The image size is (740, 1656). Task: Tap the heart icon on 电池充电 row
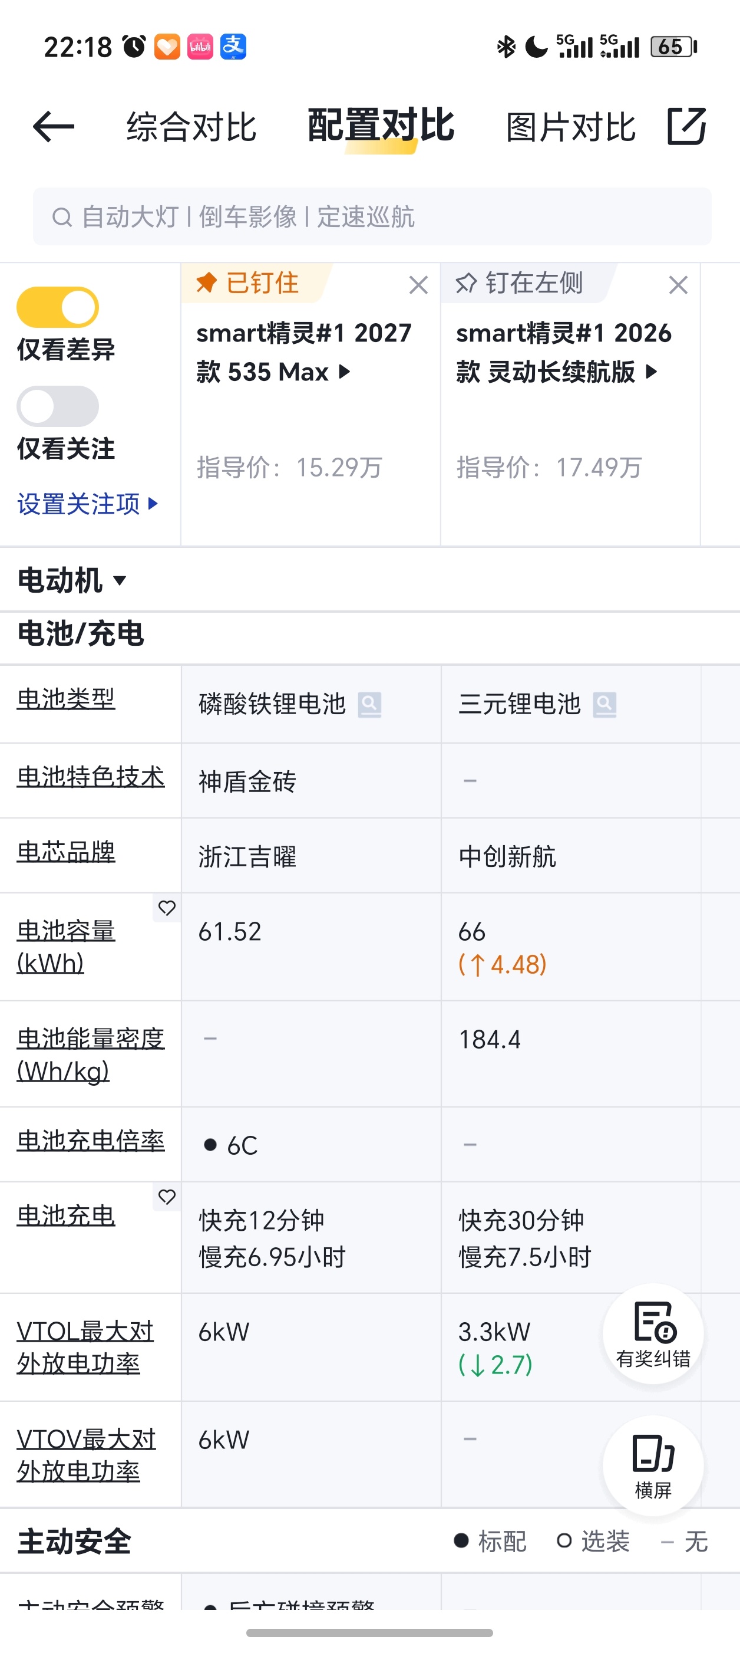click(x=167, y=1197)
